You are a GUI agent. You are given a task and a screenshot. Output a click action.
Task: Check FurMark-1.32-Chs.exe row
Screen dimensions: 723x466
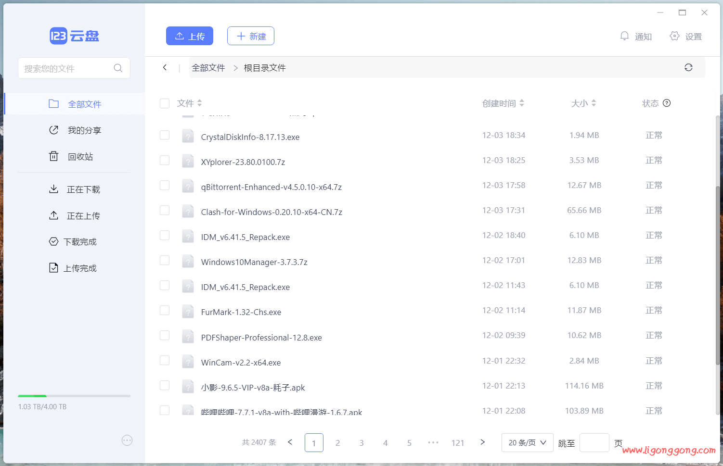(x=165, y=310)
